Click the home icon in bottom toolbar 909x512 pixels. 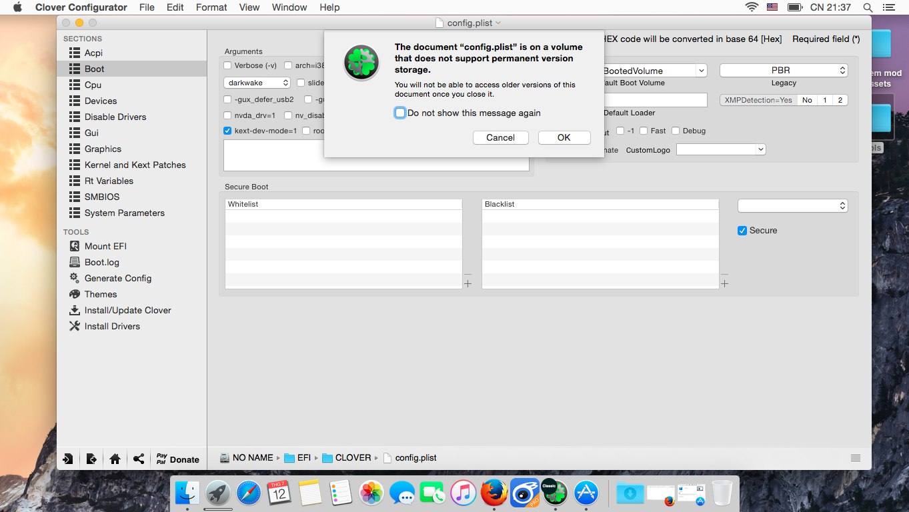(115, 459)
